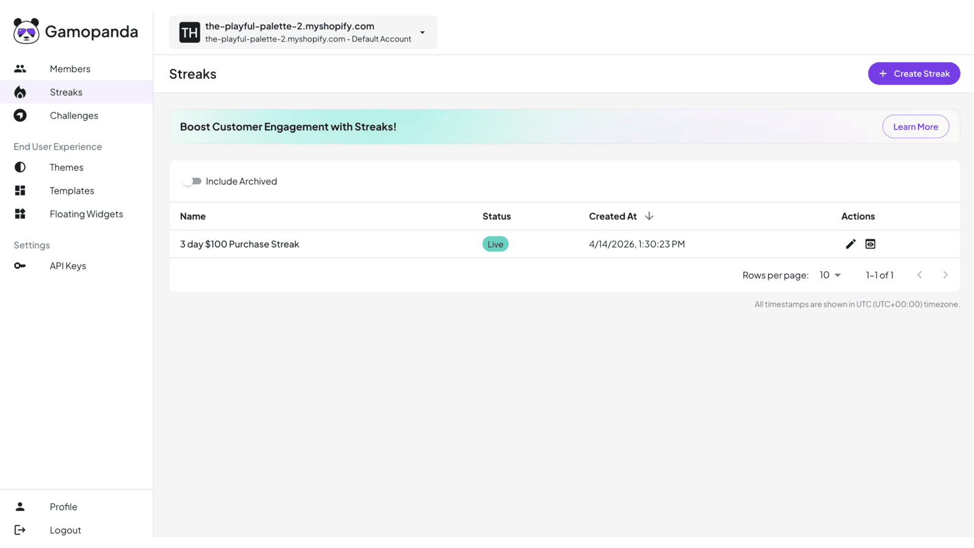Open Floating Widgets in sidebar
The image size is (974, 548).
tap(76, 214)
